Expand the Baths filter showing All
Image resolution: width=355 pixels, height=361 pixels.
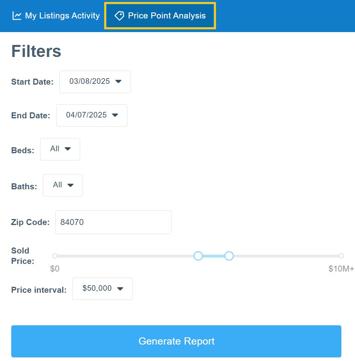(x=63, y=185)
